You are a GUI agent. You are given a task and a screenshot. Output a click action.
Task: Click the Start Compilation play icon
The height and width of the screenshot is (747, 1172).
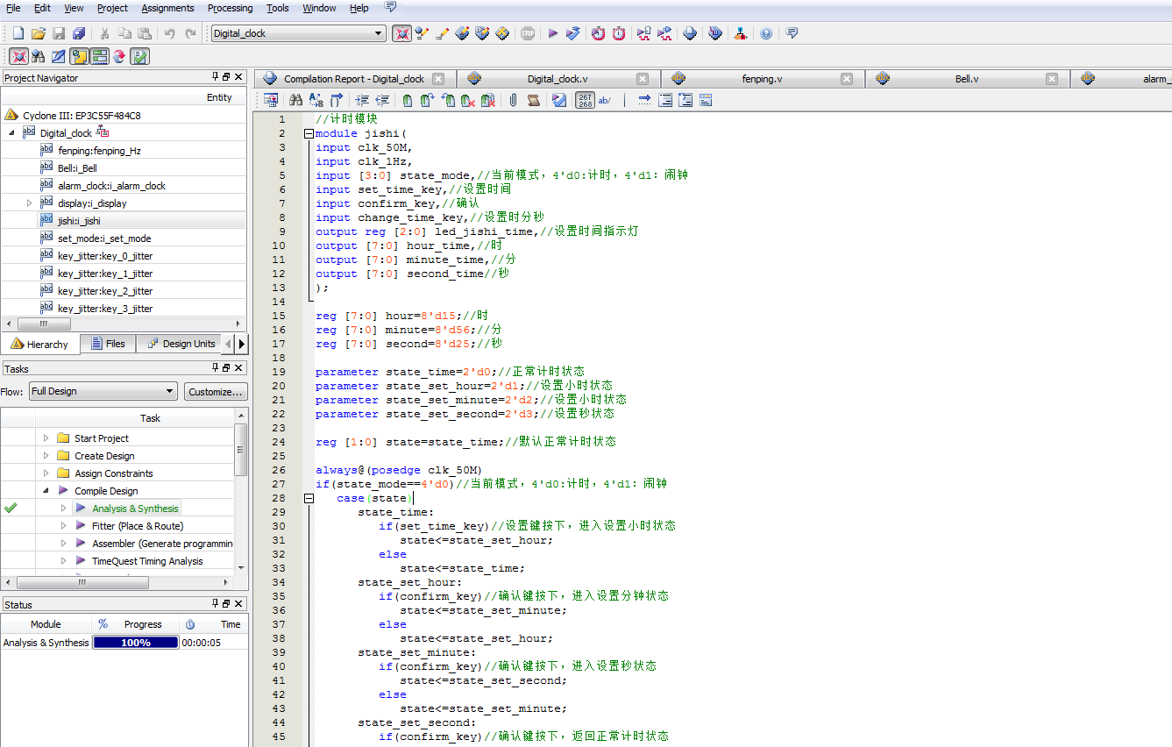[553, 33]
